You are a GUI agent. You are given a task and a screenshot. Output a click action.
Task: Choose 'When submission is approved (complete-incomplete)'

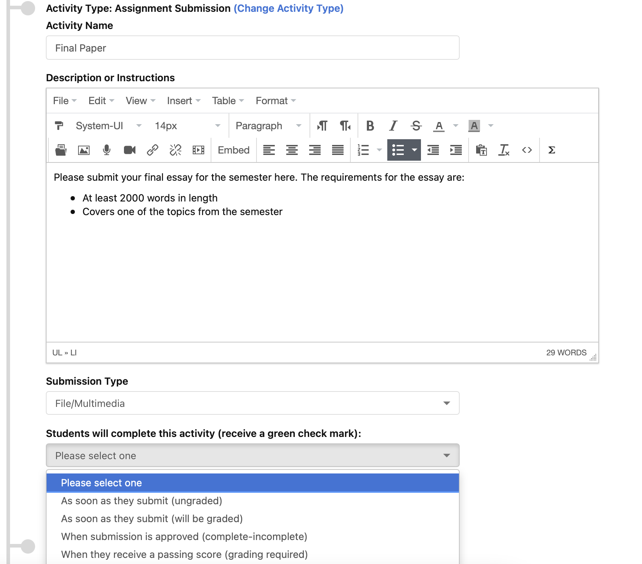(x=253, y=536)
